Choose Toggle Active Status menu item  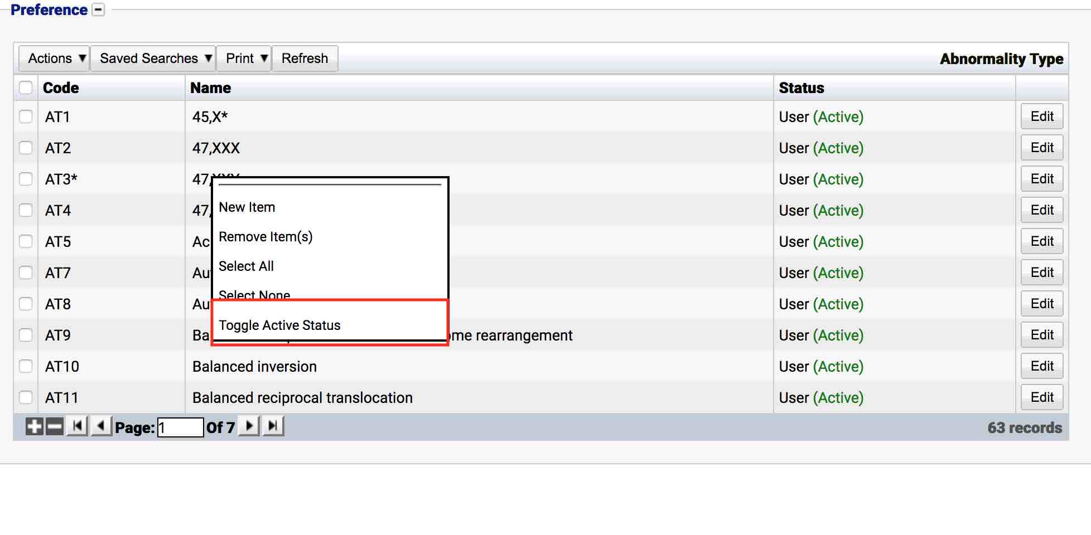[279, 325]
